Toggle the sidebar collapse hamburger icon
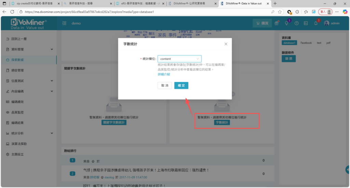 64,23
